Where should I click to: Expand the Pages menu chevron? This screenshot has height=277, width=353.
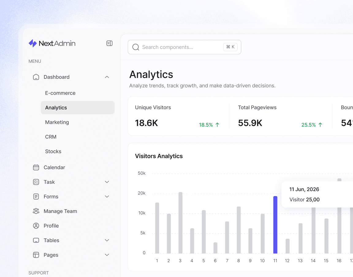coord(107,255)
